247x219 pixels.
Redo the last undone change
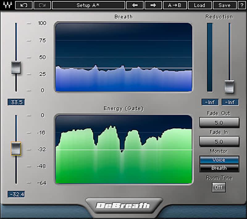[x=42, y=5]
